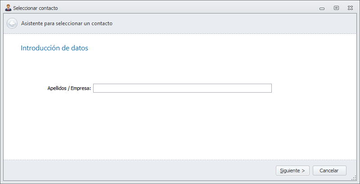Click the back arrow in wizard header
Image resolution: width=360 pixels, height=184 pixels.
12,23
